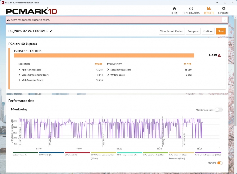The height and width of the screenshot is (174, 237).
Task: Click the App Start-up marker on chart
Action: [104, 139]
